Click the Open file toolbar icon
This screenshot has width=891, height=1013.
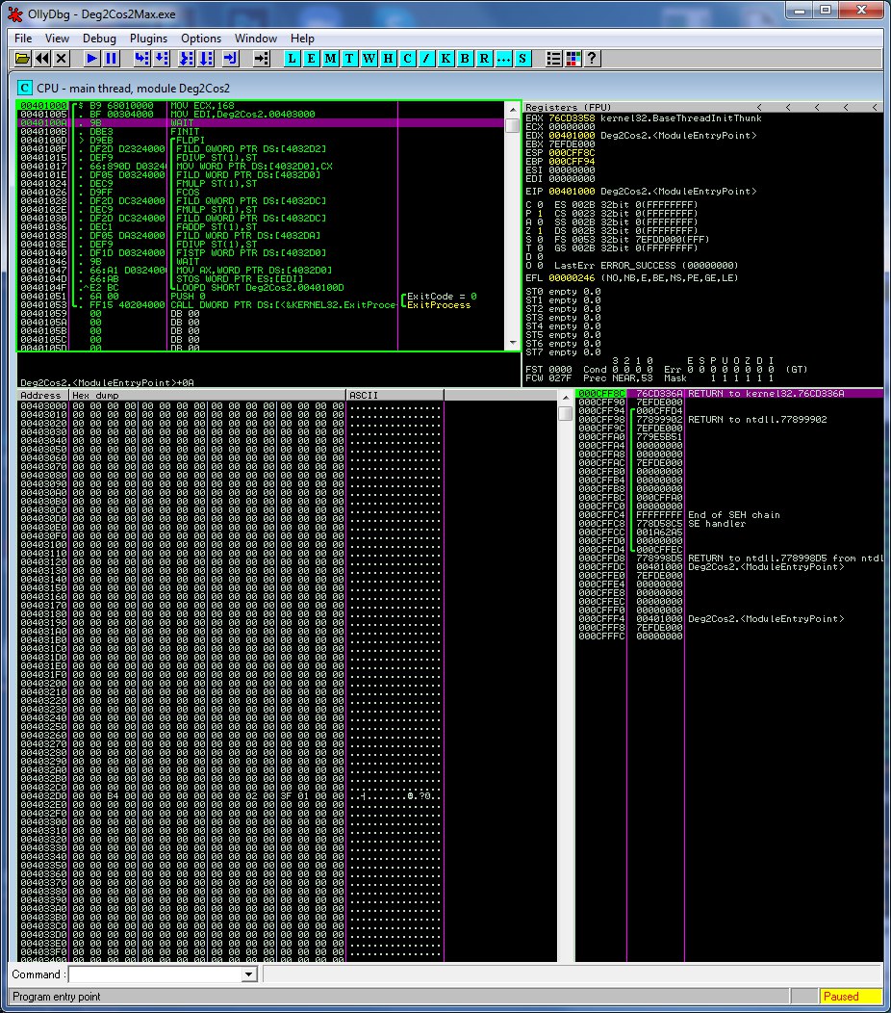(22, 59)
